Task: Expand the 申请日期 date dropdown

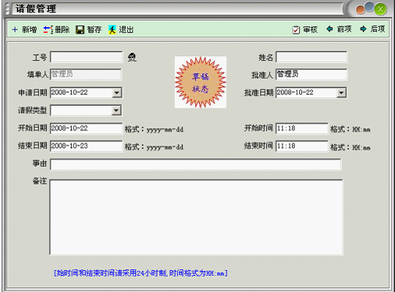Action: pos(116,93)
